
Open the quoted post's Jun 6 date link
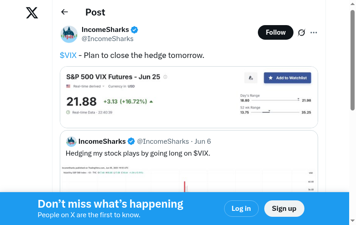(203, 141)
